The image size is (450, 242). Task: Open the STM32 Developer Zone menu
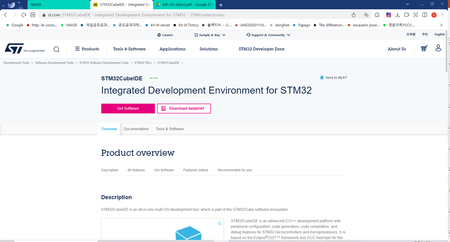262,49
